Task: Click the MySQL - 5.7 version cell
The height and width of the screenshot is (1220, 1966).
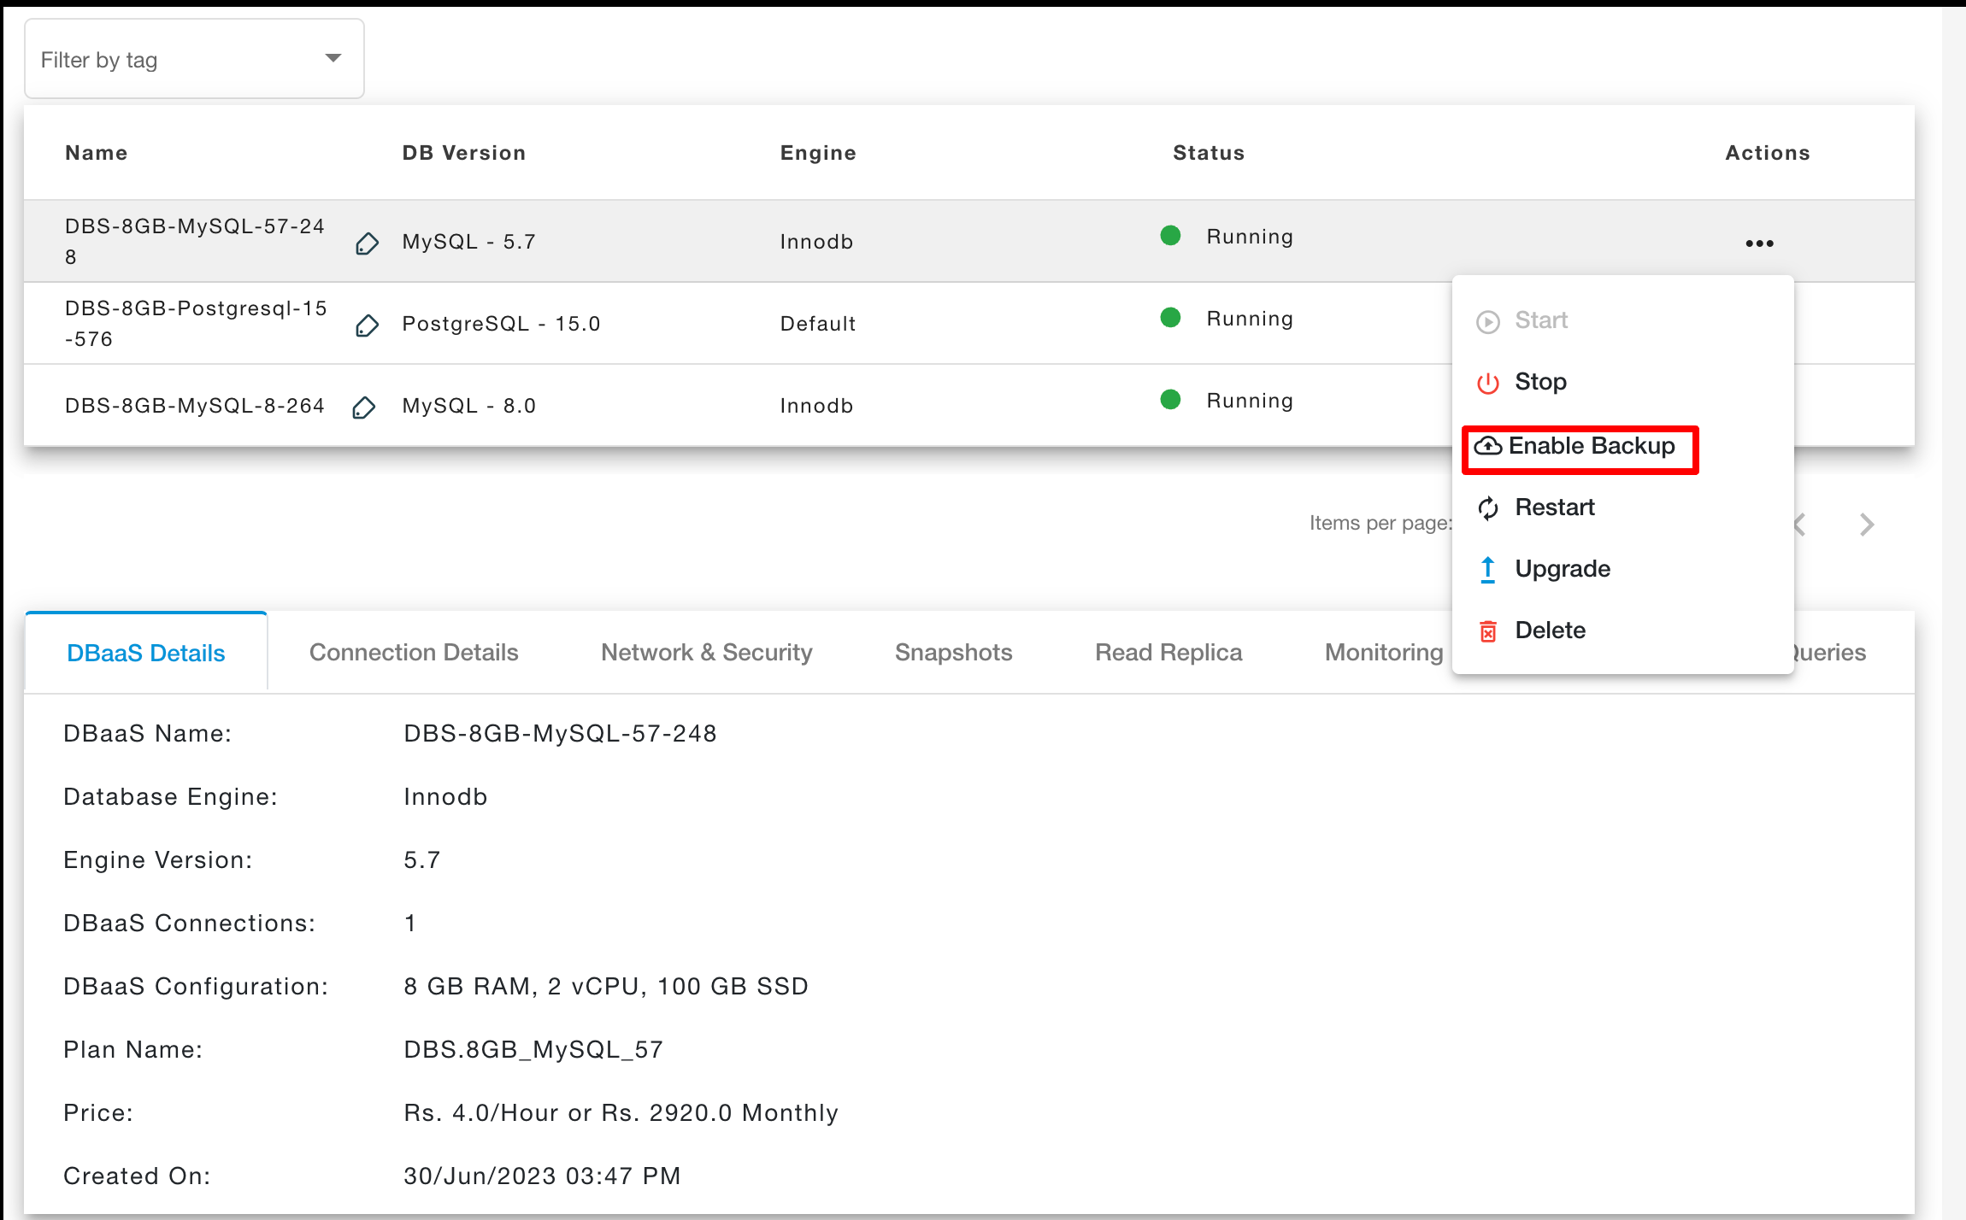Action: (469, 242)
